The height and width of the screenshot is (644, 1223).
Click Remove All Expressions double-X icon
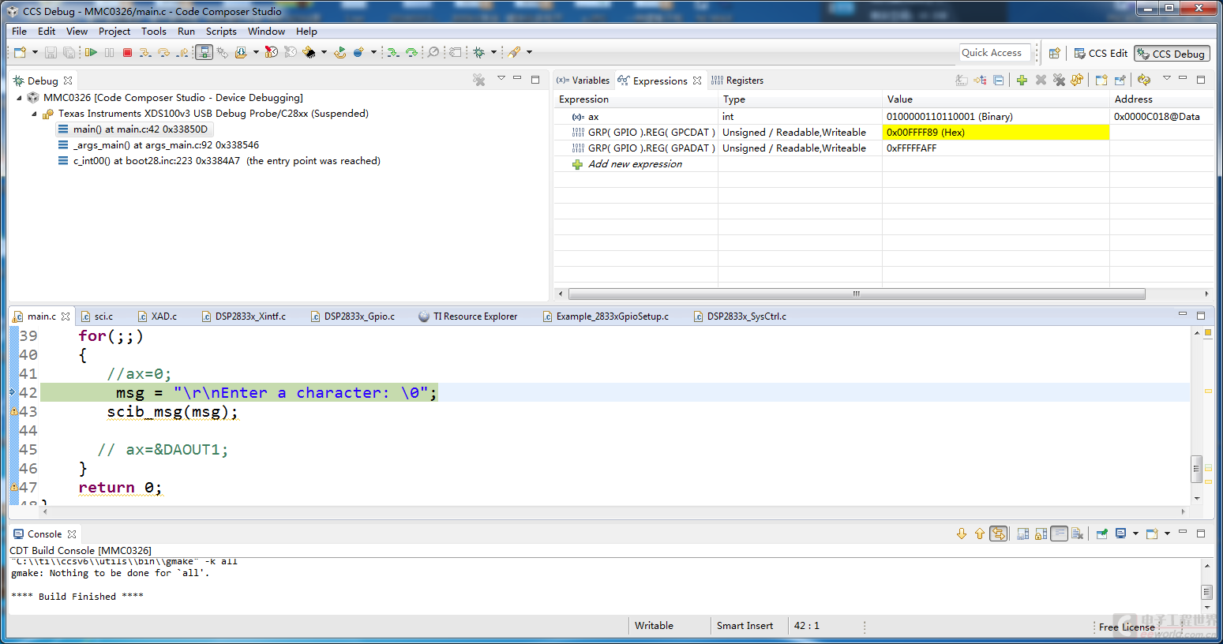[1059, 80]
